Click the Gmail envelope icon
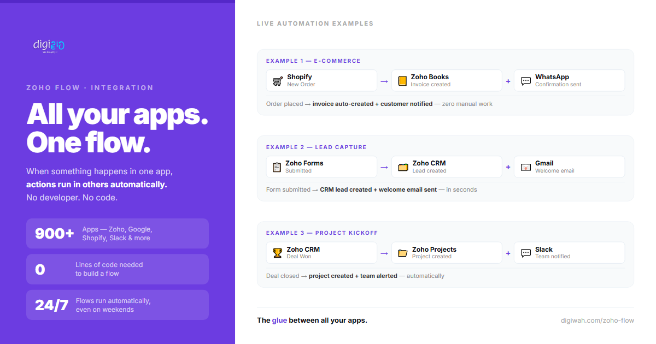Image resolution: width=656 pixels, height=344 pixels. pos(526,167)
